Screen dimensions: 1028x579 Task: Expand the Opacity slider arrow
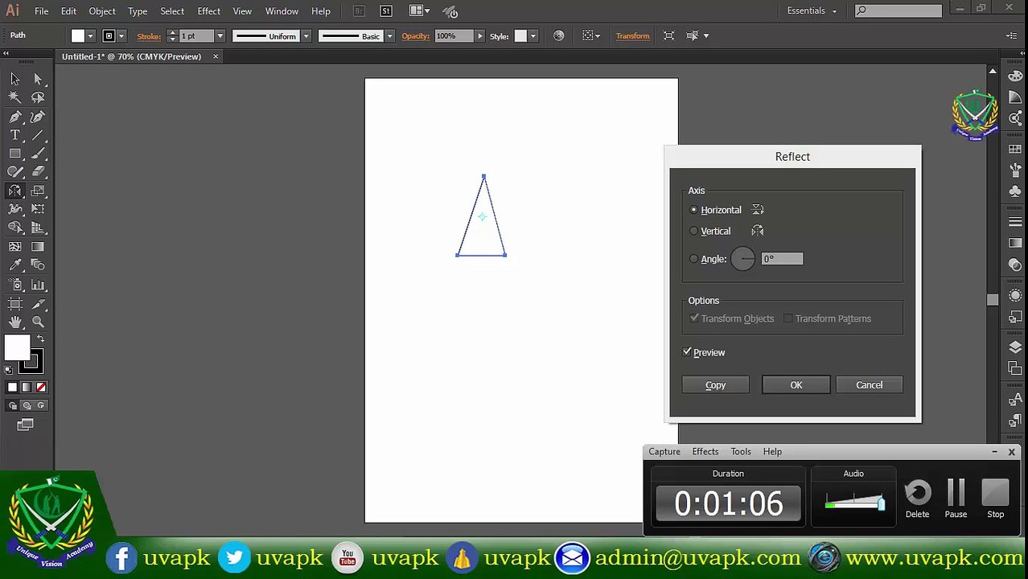[x=479, y=36]
